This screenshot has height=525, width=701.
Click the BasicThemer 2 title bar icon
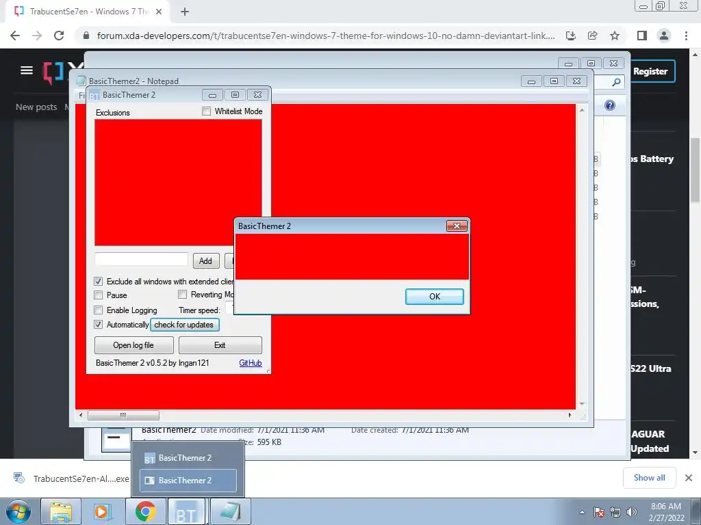click(x=94, y=95)
